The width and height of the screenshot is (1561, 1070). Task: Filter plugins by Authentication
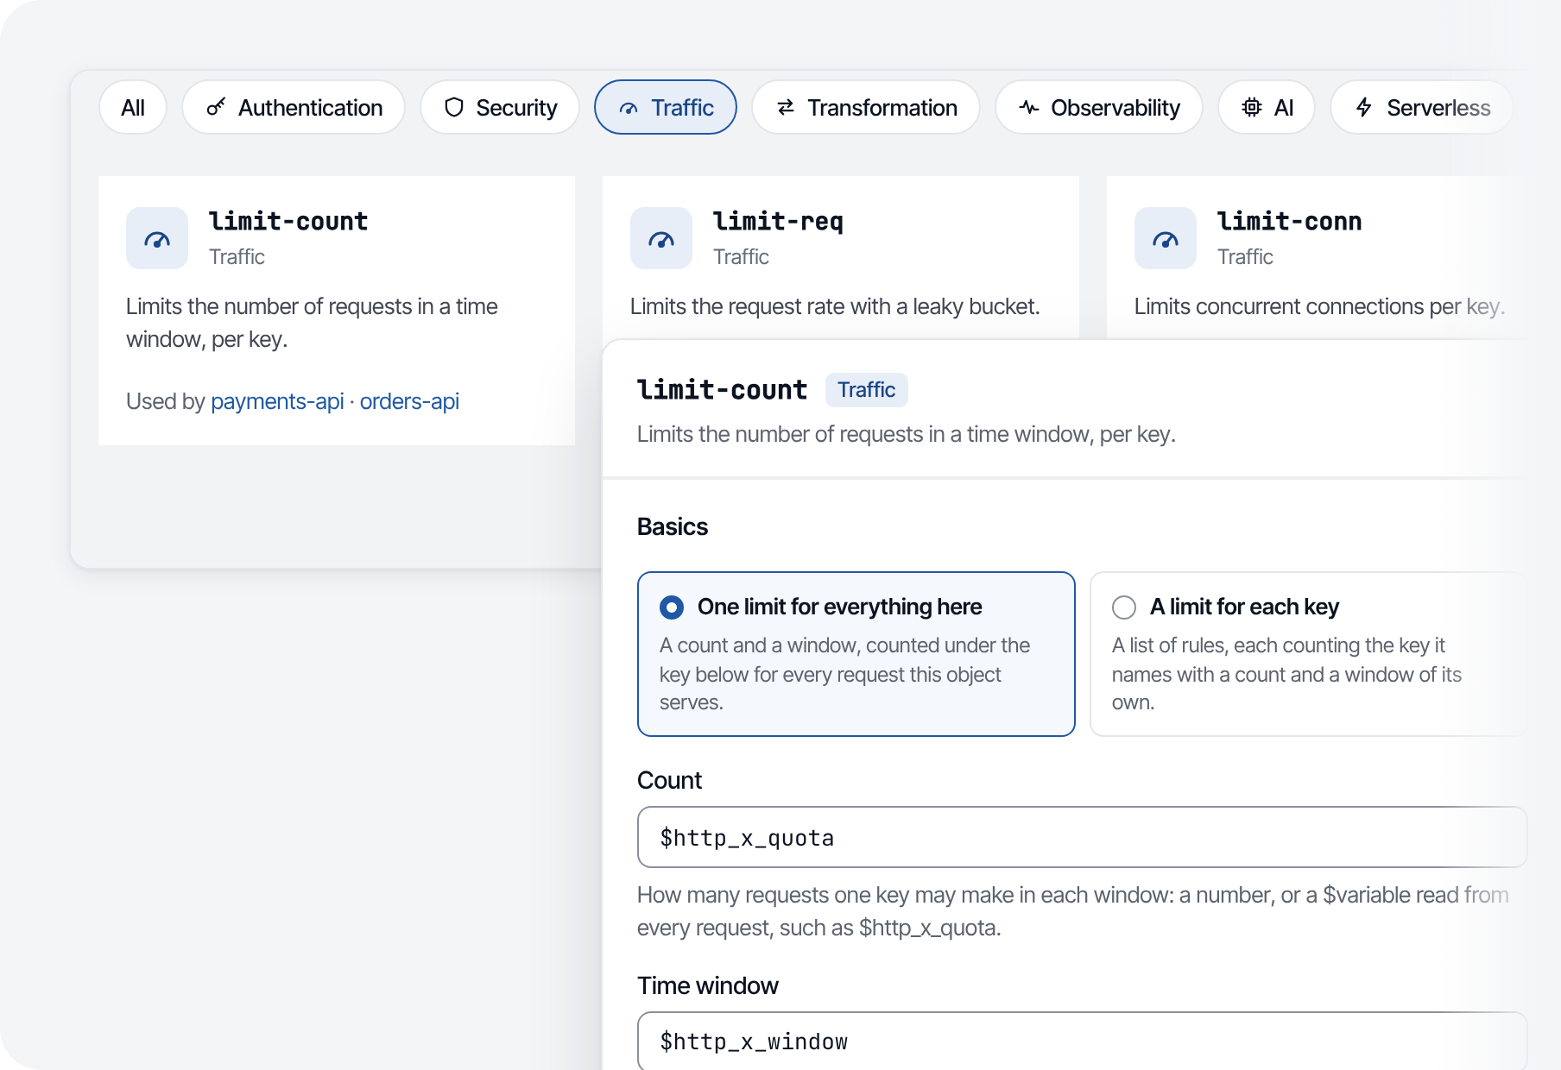pyautogui.click(x=294, y=107)
